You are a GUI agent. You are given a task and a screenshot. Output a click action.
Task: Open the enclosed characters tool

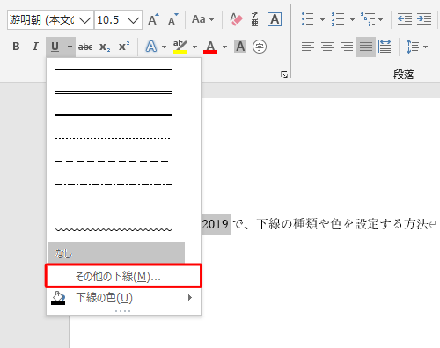tap(260, 47)
